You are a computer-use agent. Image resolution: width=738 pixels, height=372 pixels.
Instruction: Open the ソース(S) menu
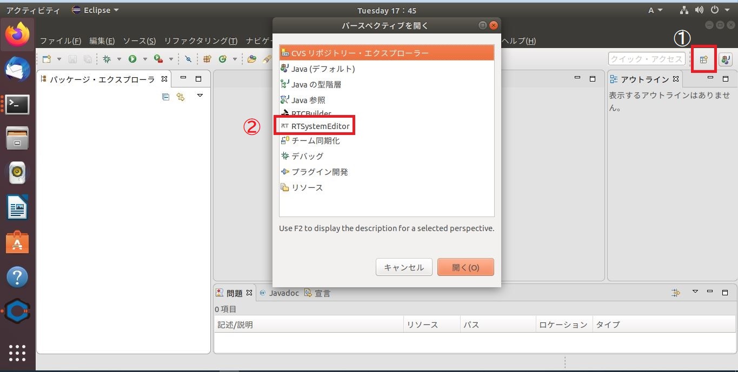pos(139,41)
